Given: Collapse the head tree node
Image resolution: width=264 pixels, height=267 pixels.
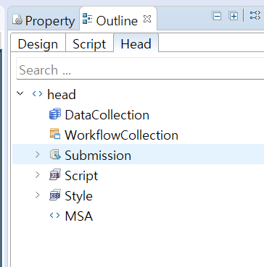Looking at the screenshot, I should coord(20,93).
